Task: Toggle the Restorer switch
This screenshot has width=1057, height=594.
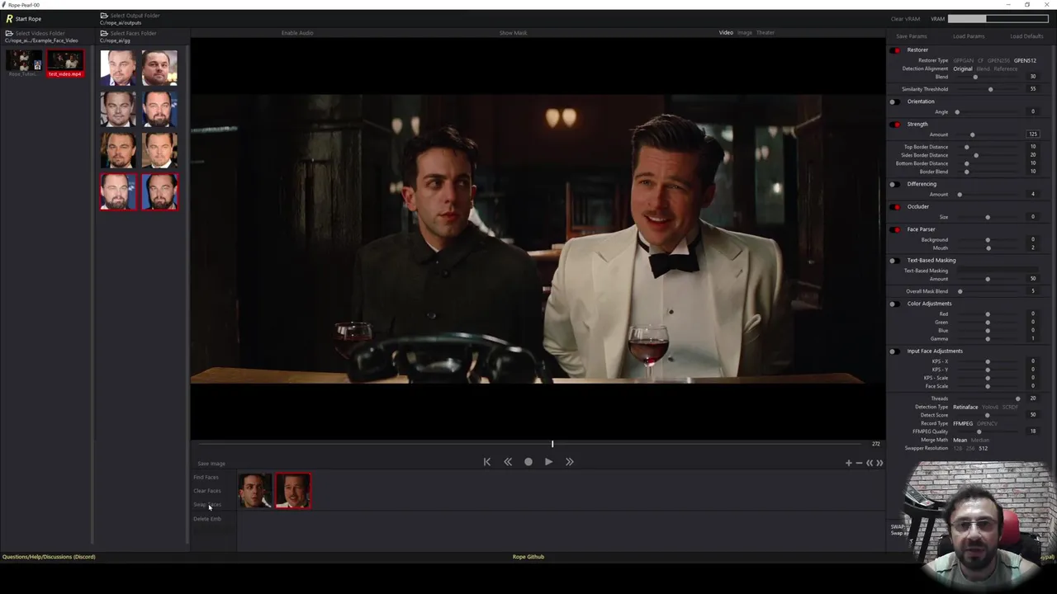Action: [x=896, y=50]
